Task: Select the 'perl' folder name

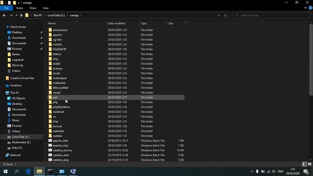Action: pos(55,97)
